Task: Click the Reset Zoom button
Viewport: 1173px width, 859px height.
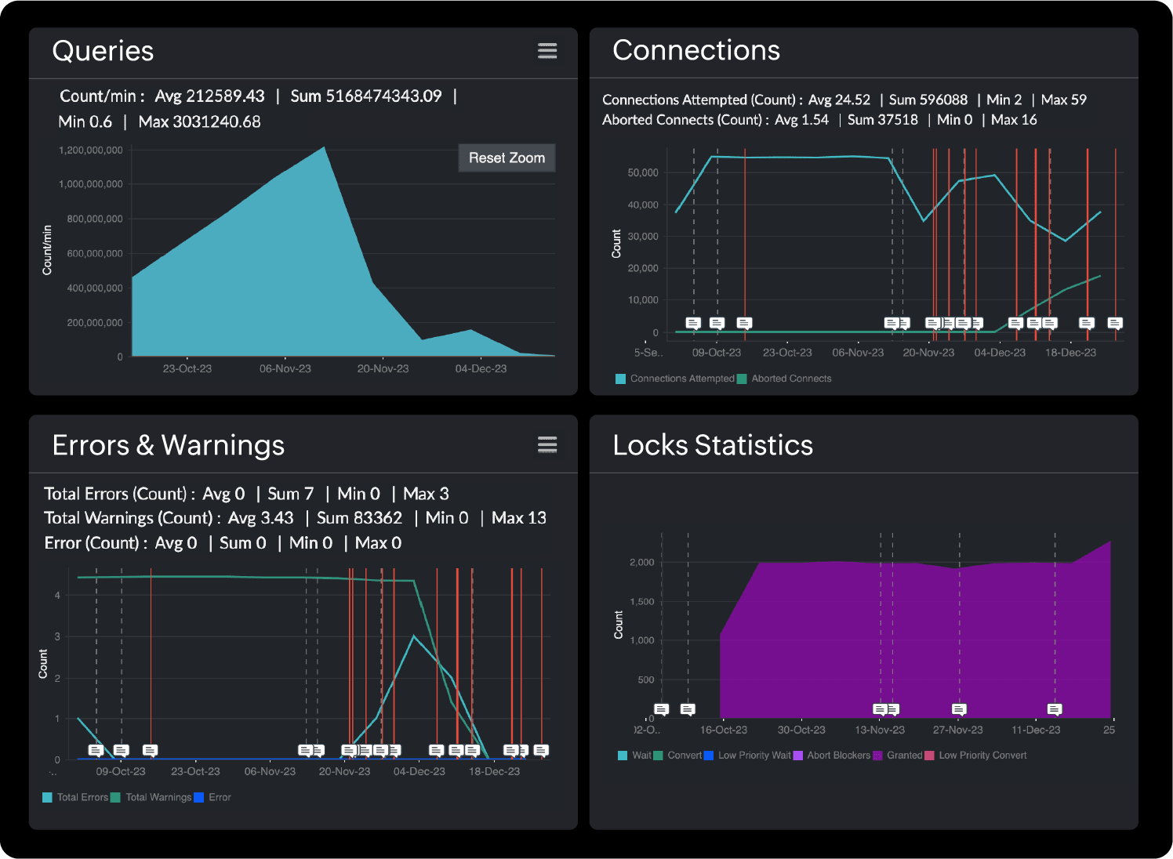Action: pos(507,158)
